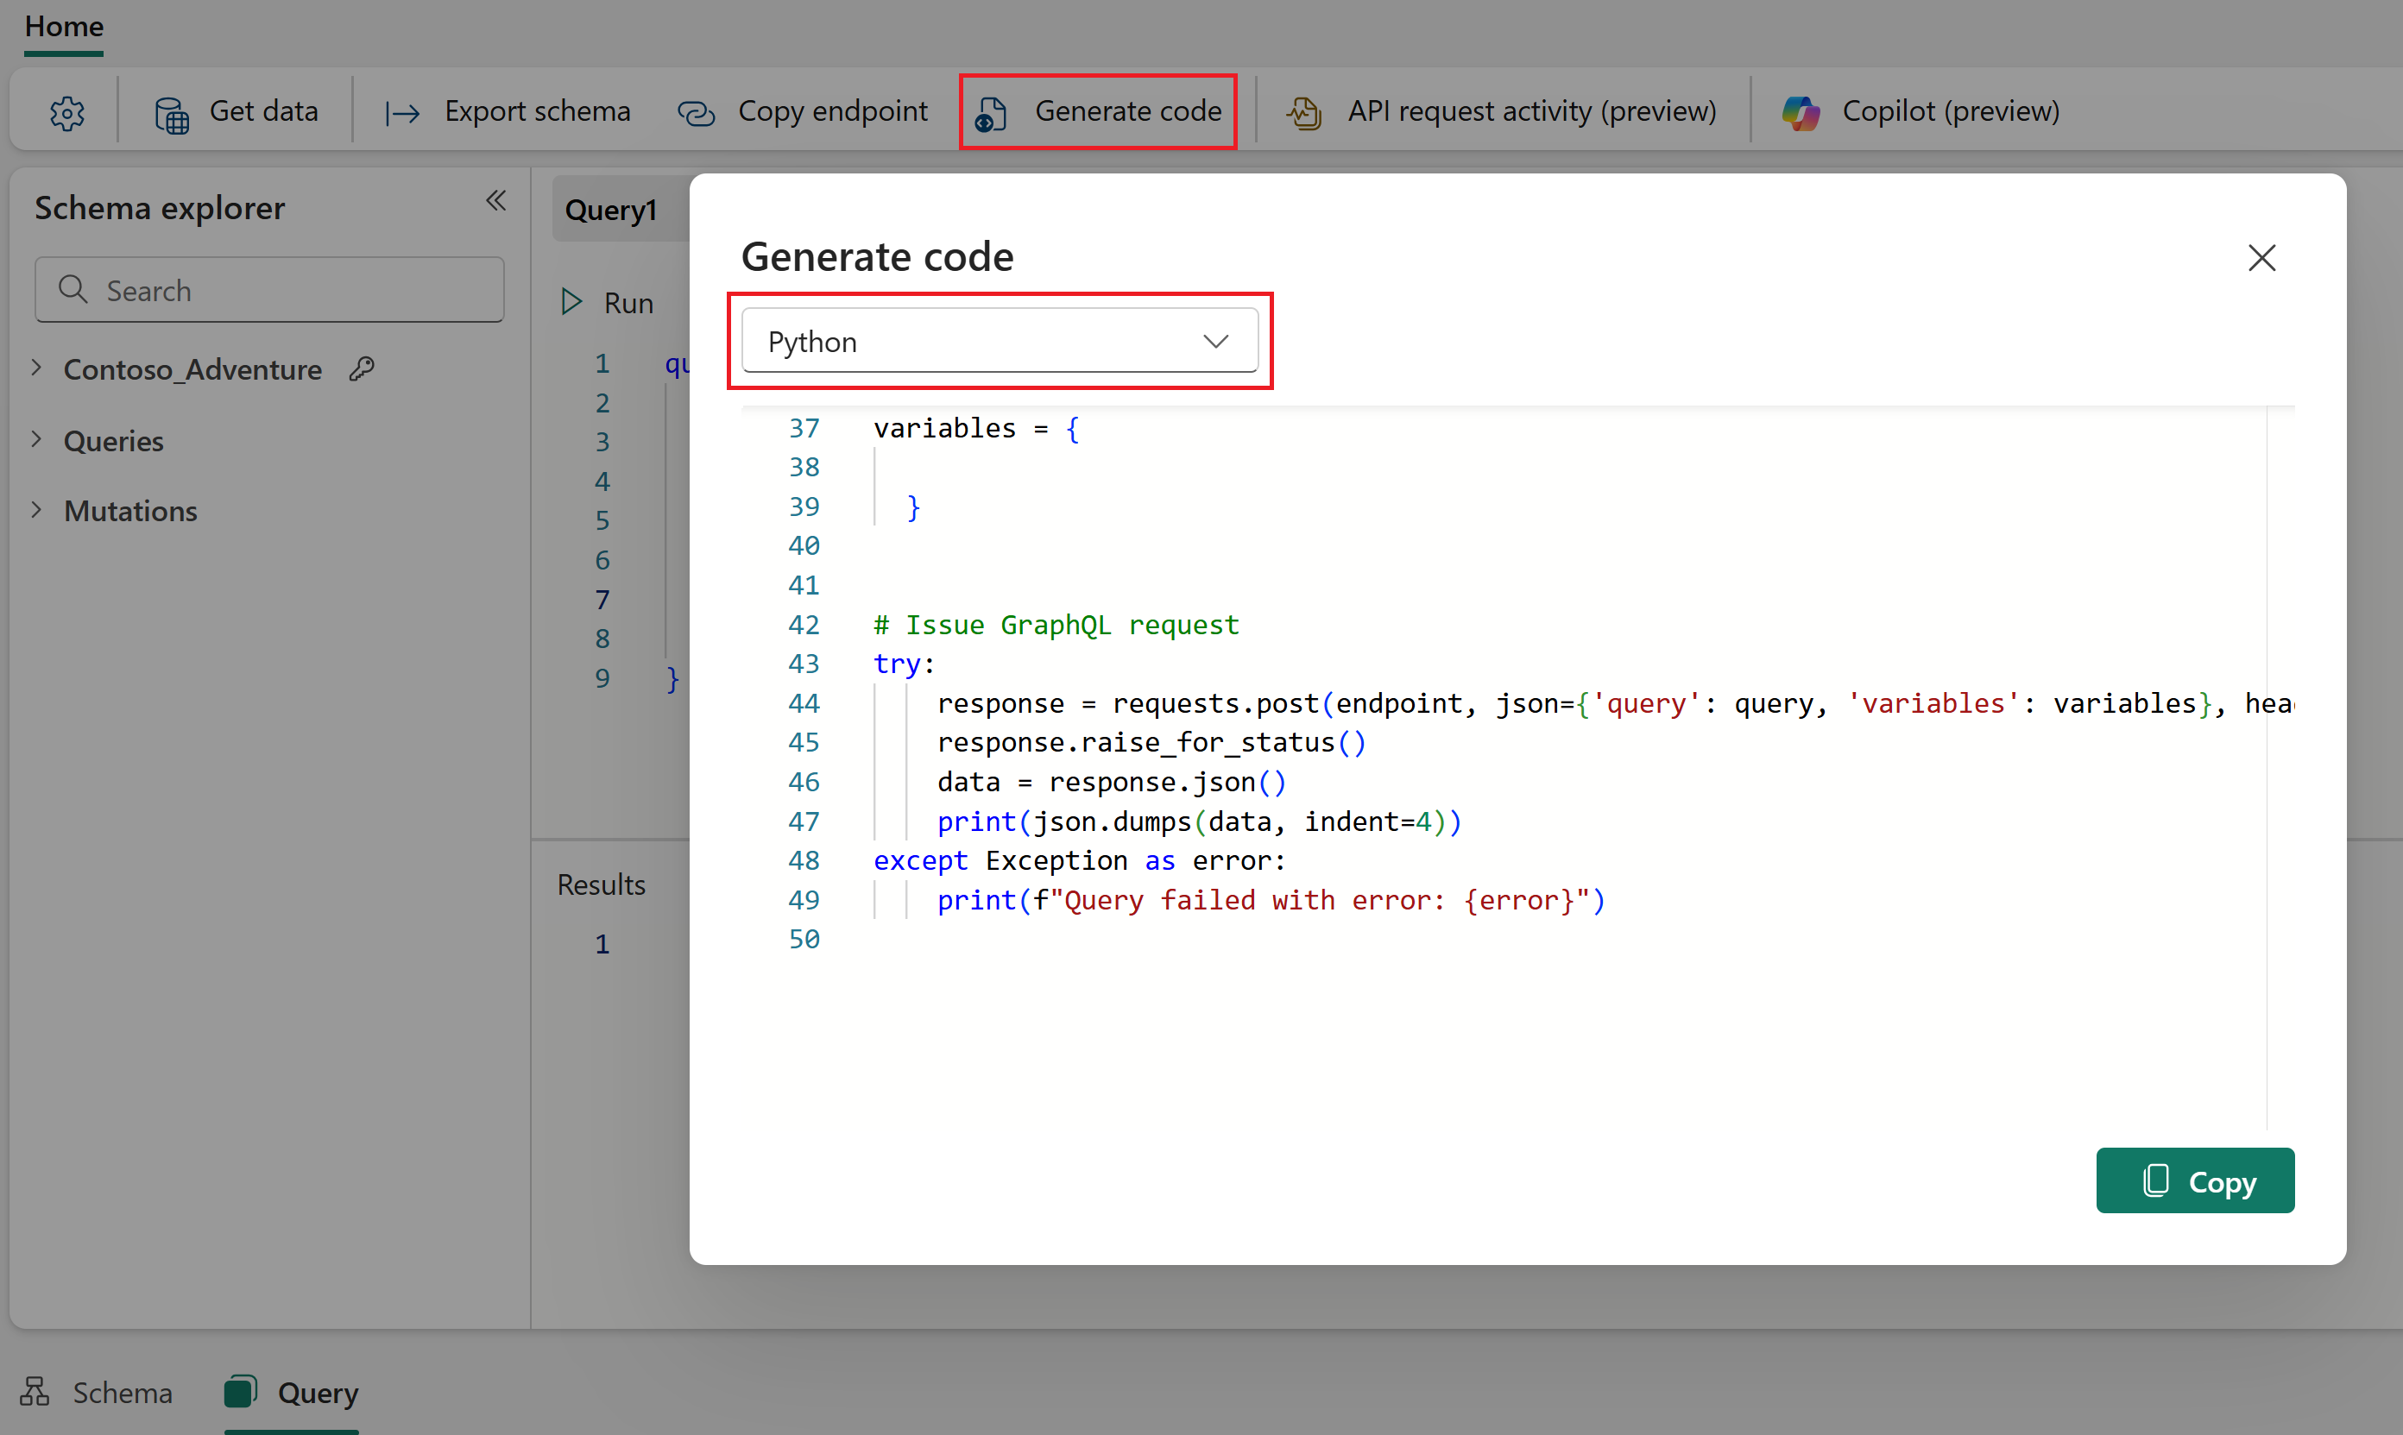Screen dimensions: 2403x1435
Task: Run the query with play icon
Action: pos(572,303)
